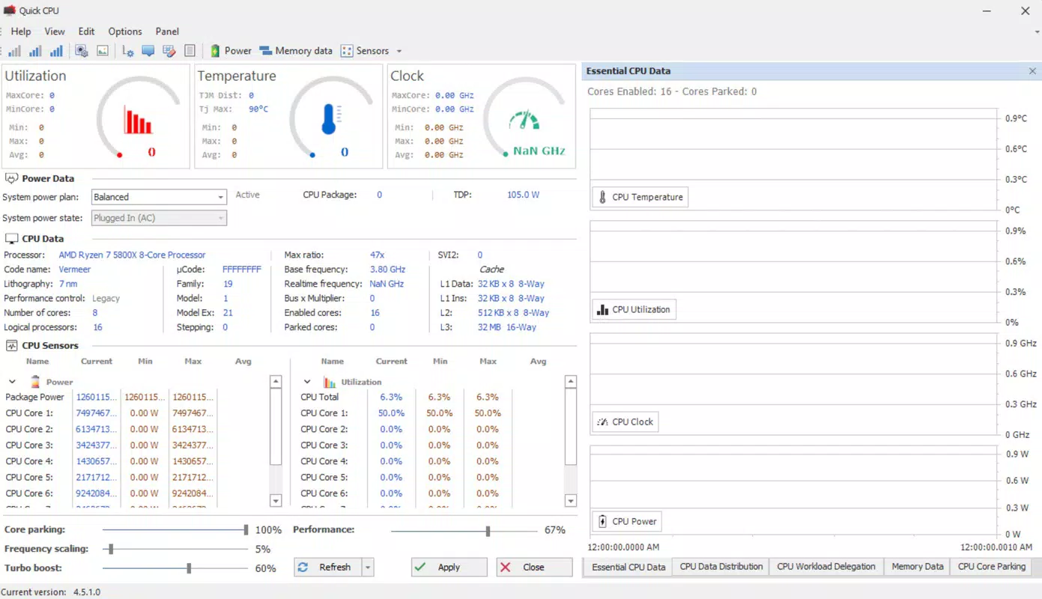Click the CPU Temperature chart label

coord(640,197)
